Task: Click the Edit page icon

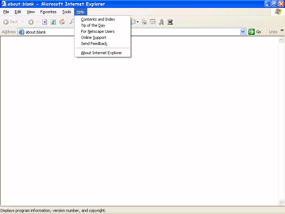Action: click(153, 22)
